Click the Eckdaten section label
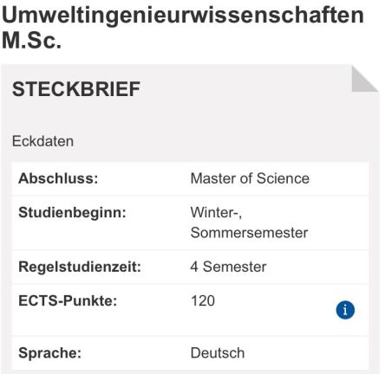Image resolution: width=385 pixels, height=374 pixels. tap(42, 141)
